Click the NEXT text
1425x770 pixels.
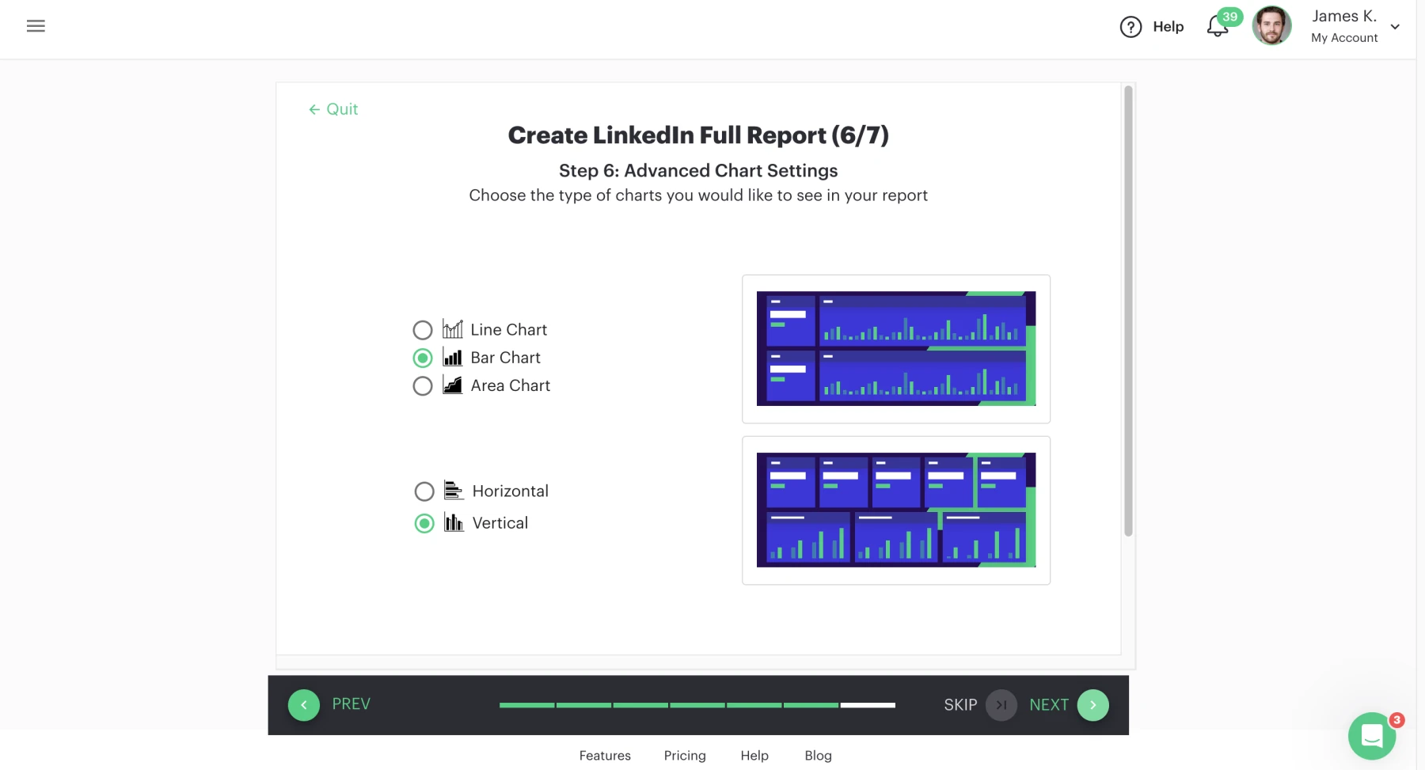(x=1049, y=705)
